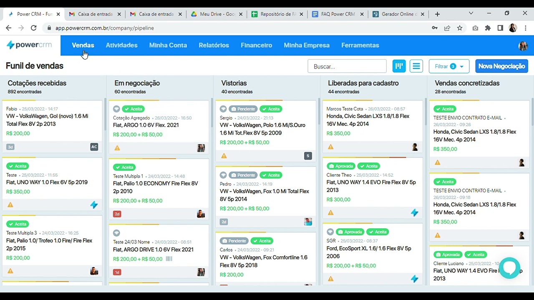Open the Minha Conta menu

point(168,45)
